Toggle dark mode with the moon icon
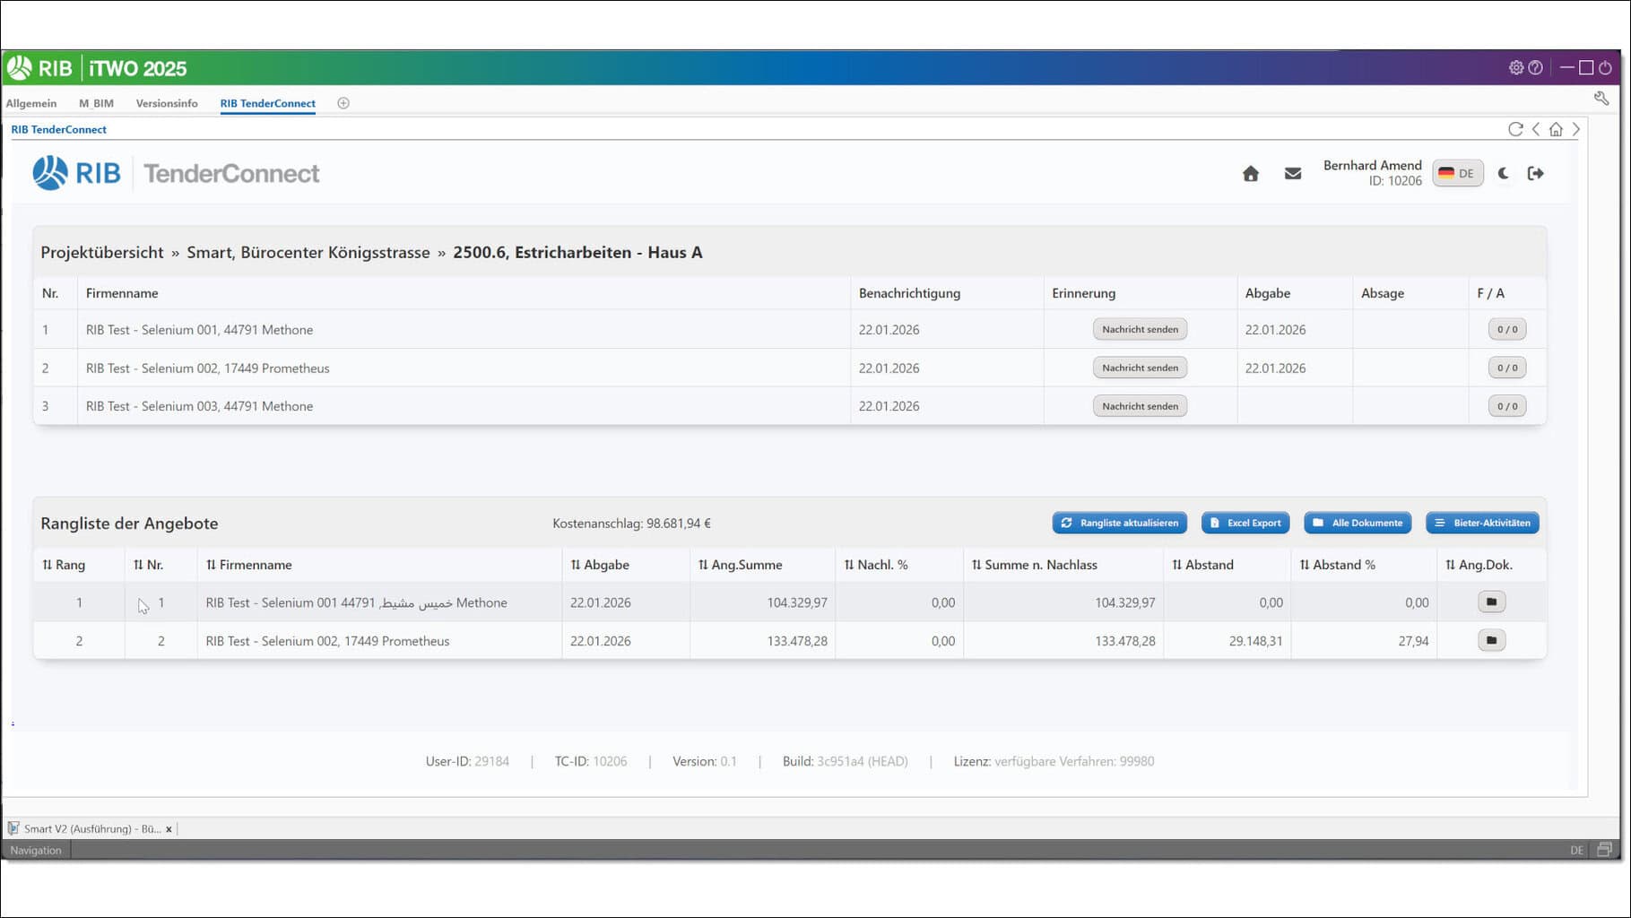This screenshot has width=1631, height=918. pos(1503,174)
